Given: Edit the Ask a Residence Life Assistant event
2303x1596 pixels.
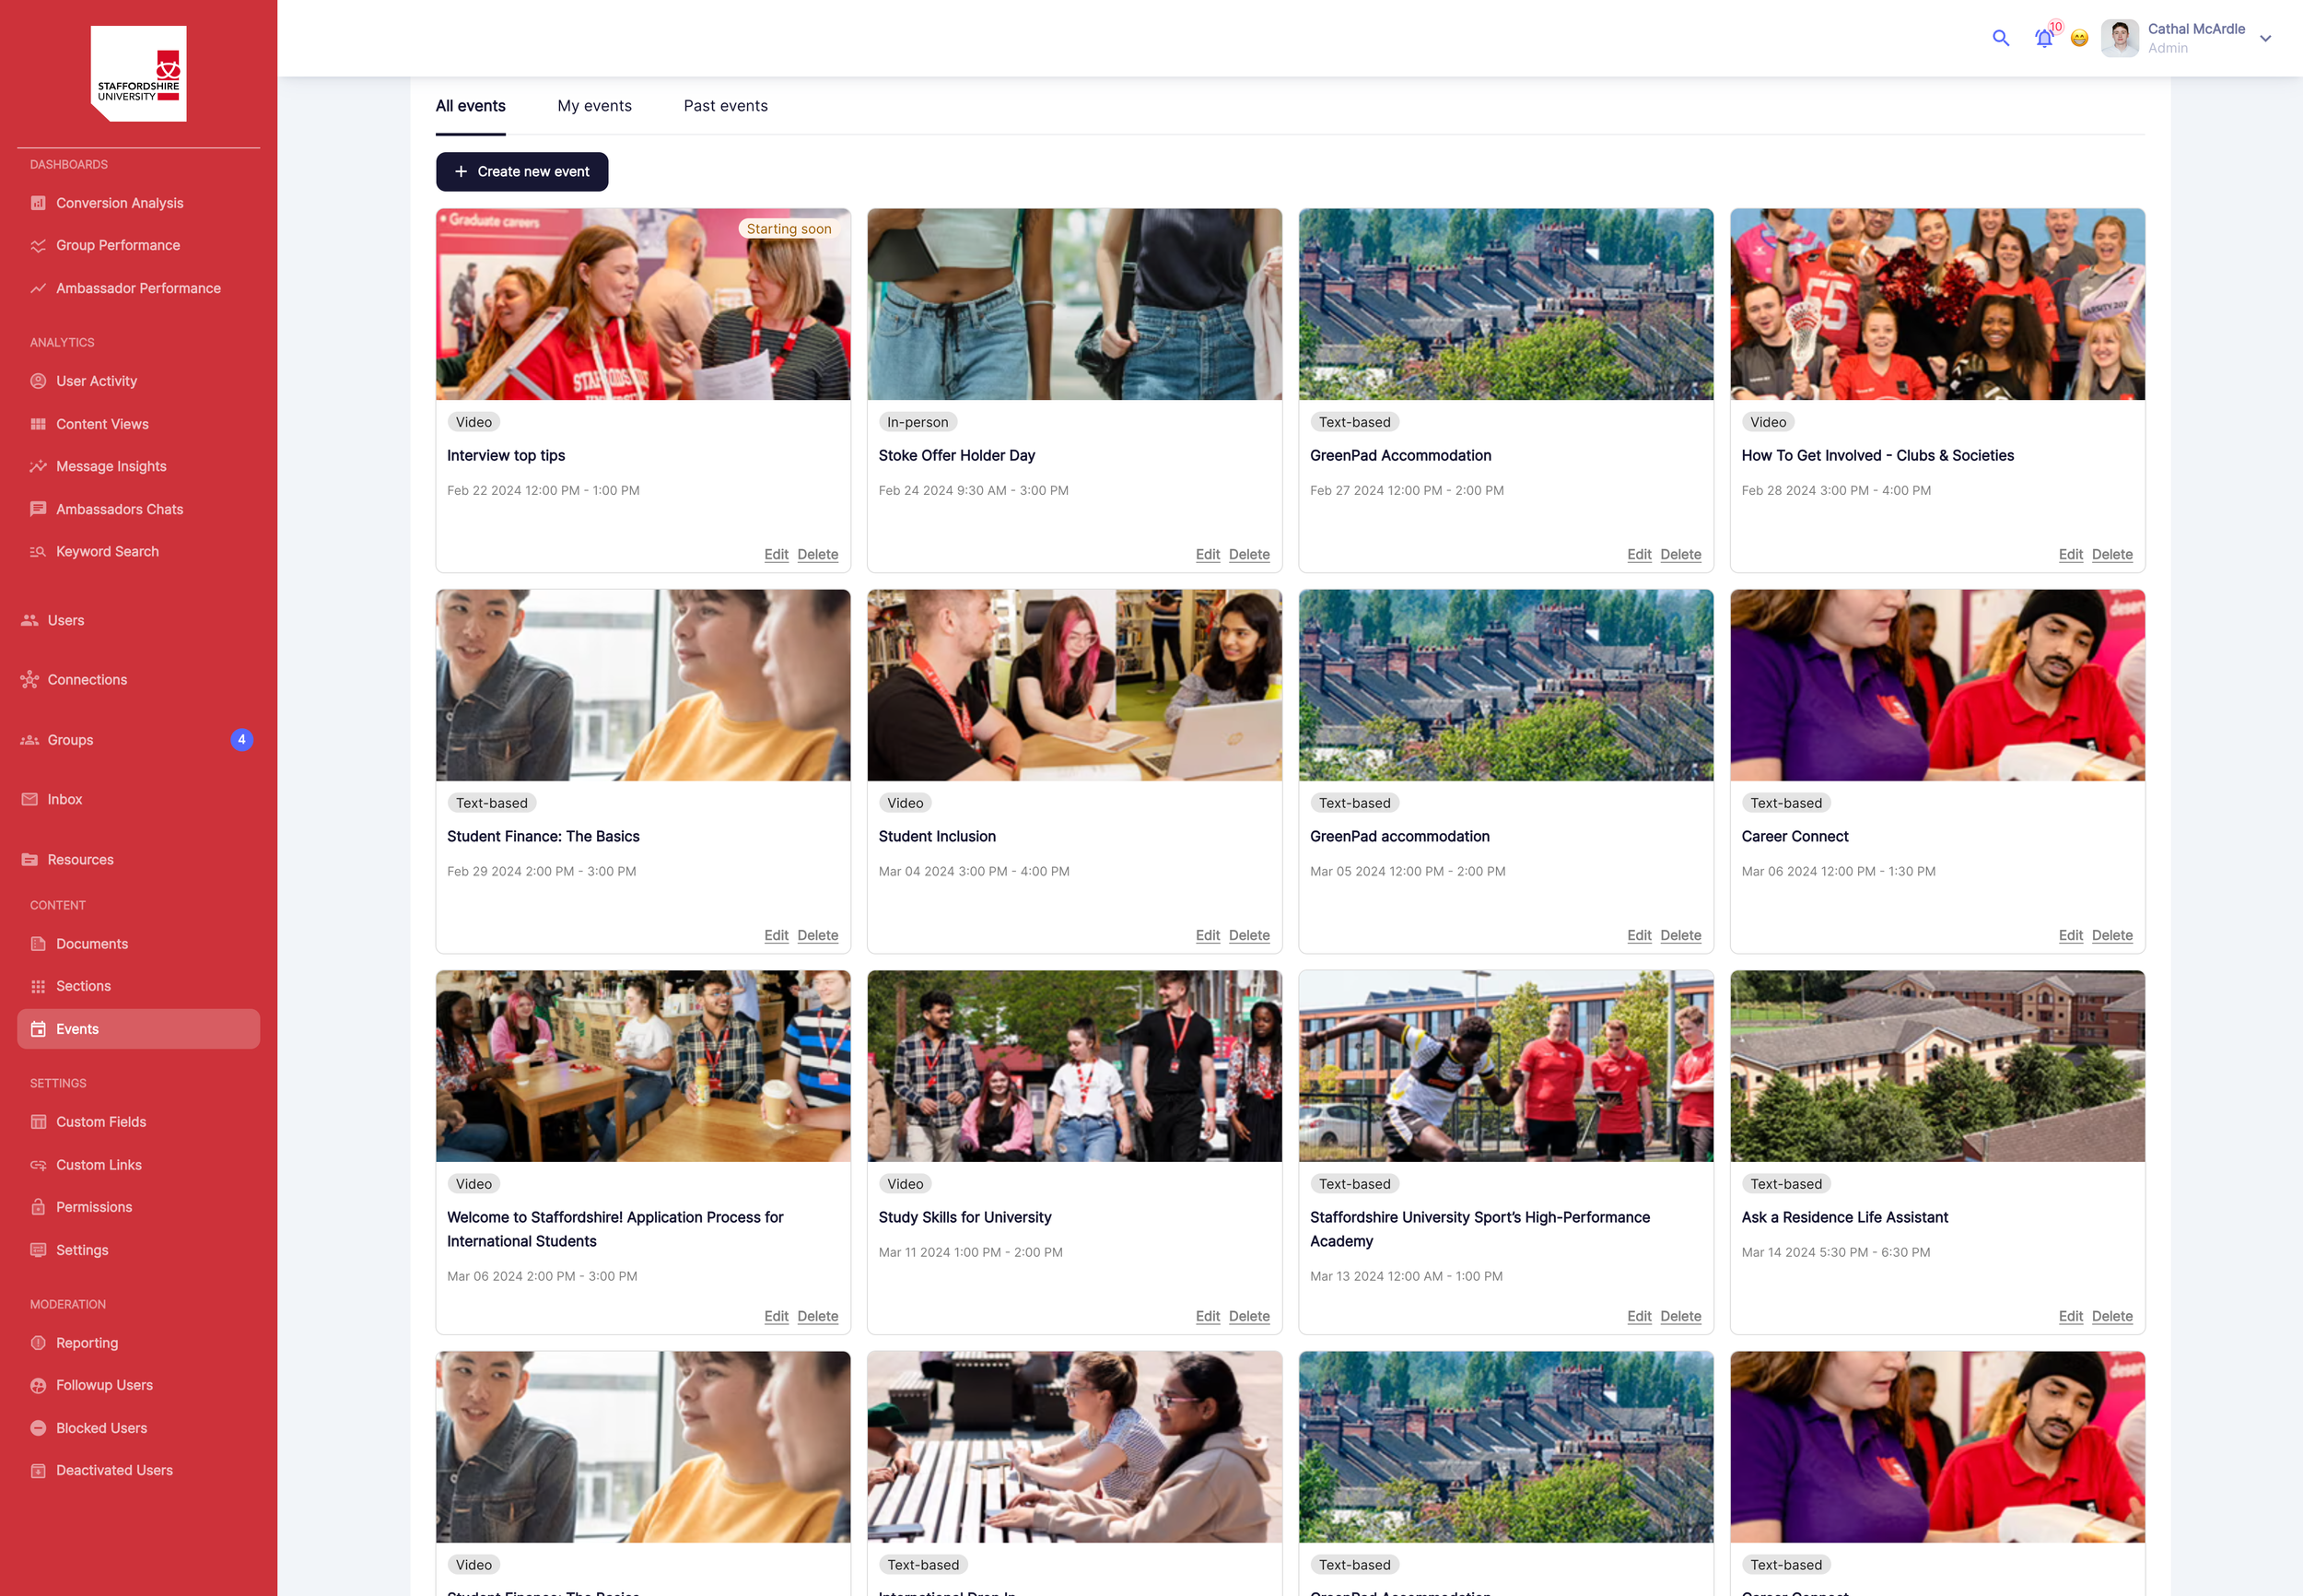Looking at the screenshot, I should coord(2070,1316).
